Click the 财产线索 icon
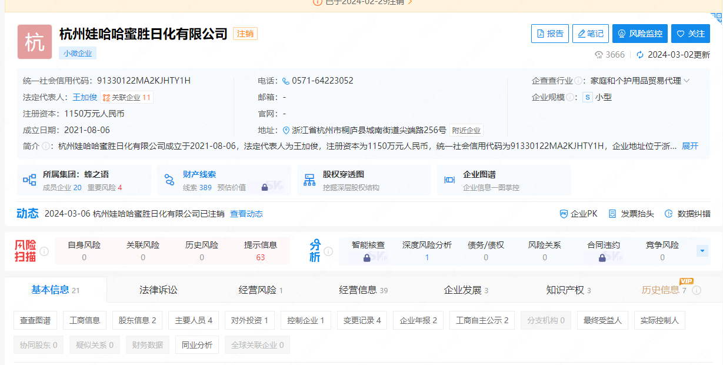Screen dimensions: 723x365 coord(169,180)
